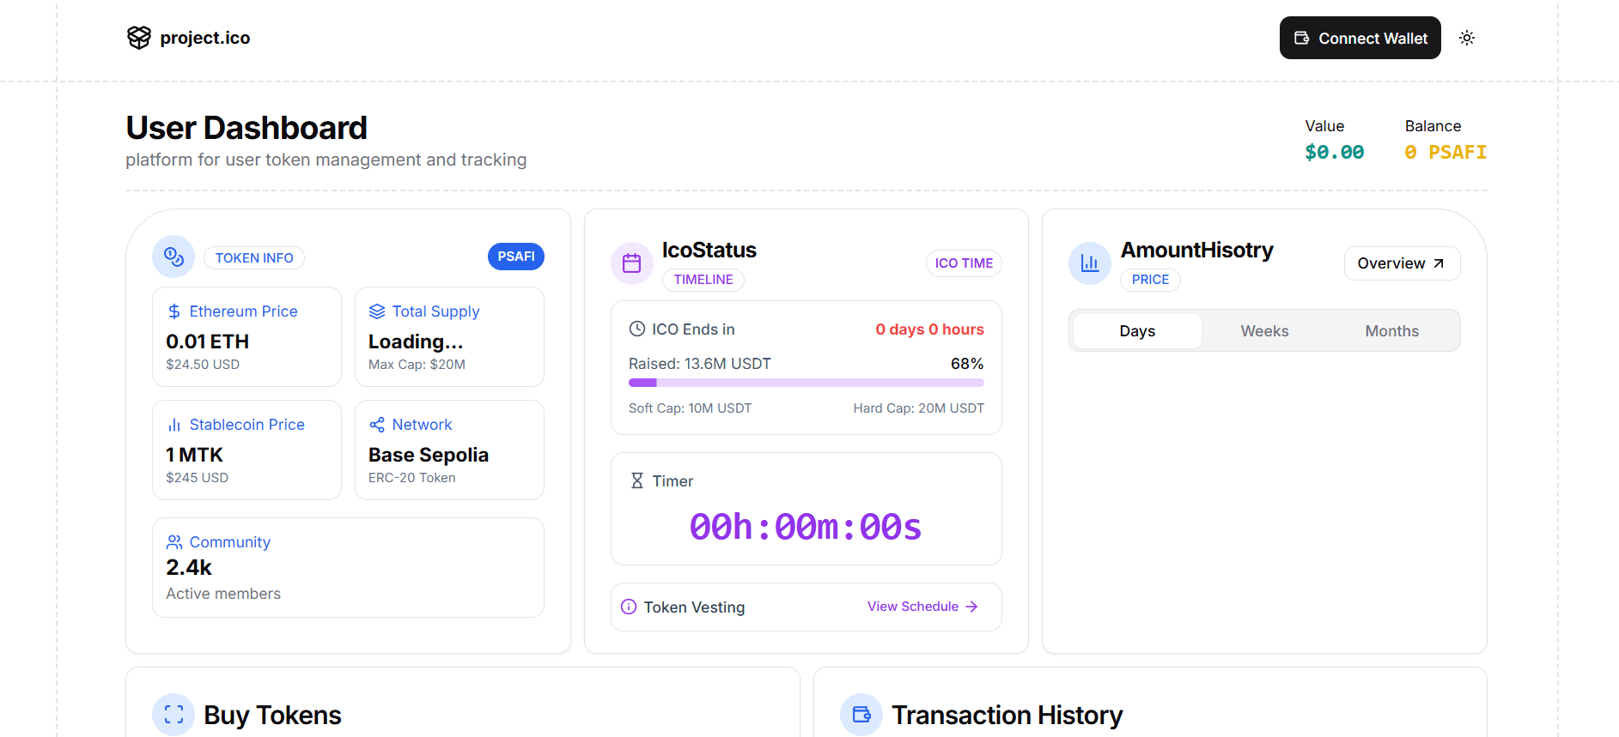Click the Token Vesting info icon
This screenshot has height=737, width=1619.
click(629, 607)
